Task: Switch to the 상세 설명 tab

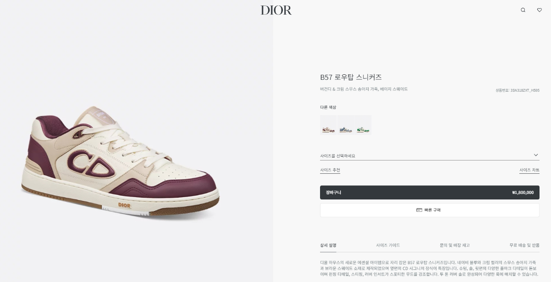Action: point(328,245)
